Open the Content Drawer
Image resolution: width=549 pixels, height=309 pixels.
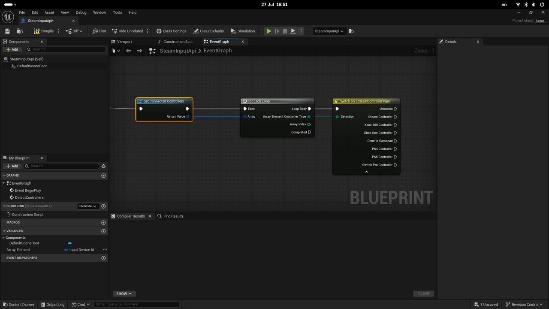tap(18, 305)
